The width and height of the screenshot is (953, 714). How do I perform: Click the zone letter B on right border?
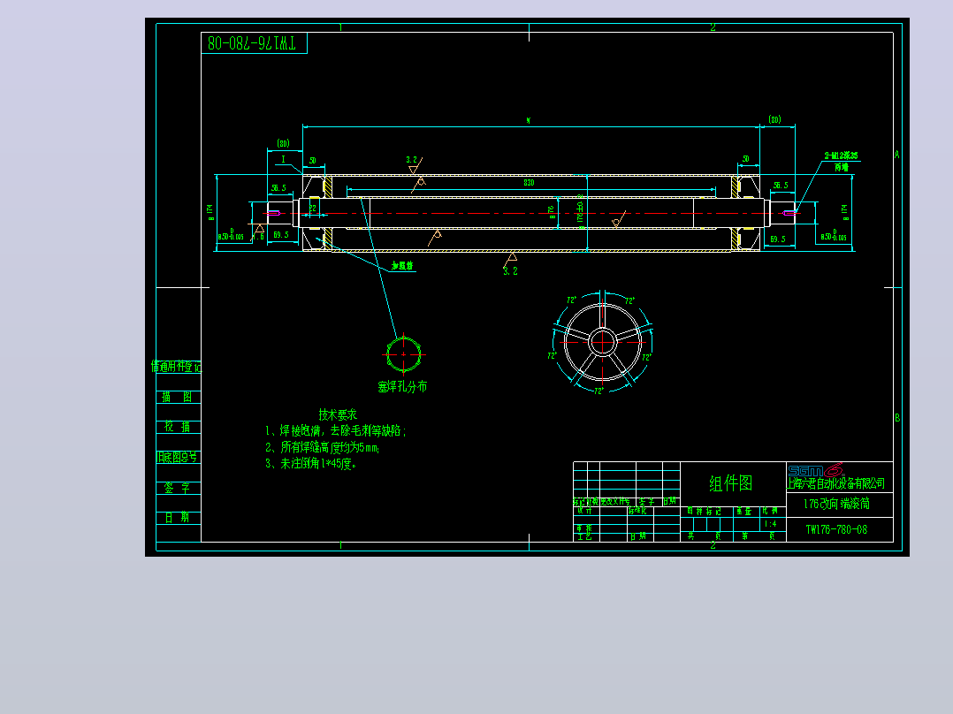pyautogui.click(x=897, y=417)
